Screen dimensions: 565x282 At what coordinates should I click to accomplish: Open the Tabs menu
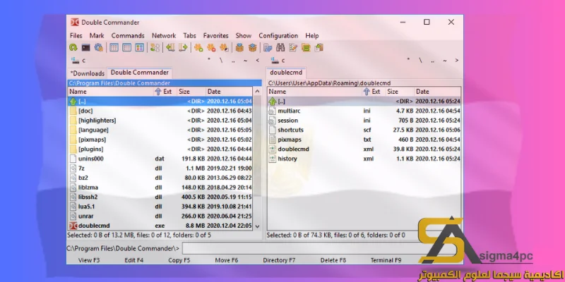(x=189, y=36)
